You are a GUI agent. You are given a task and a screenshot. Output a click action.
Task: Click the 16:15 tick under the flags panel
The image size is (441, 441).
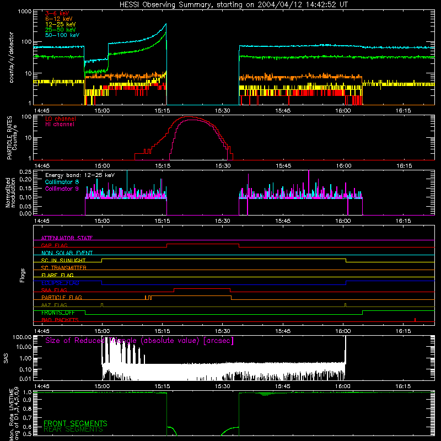404,331
